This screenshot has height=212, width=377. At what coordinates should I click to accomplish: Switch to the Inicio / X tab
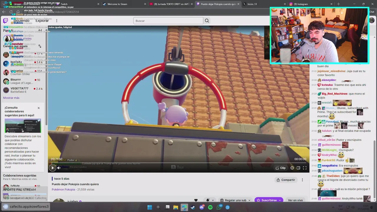point(264,4)
